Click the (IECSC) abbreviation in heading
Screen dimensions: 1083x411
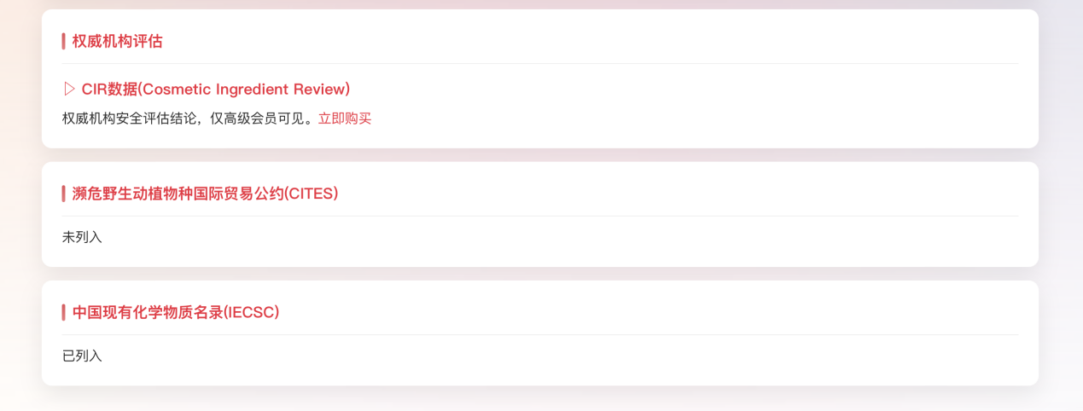[x=252, y=312]
